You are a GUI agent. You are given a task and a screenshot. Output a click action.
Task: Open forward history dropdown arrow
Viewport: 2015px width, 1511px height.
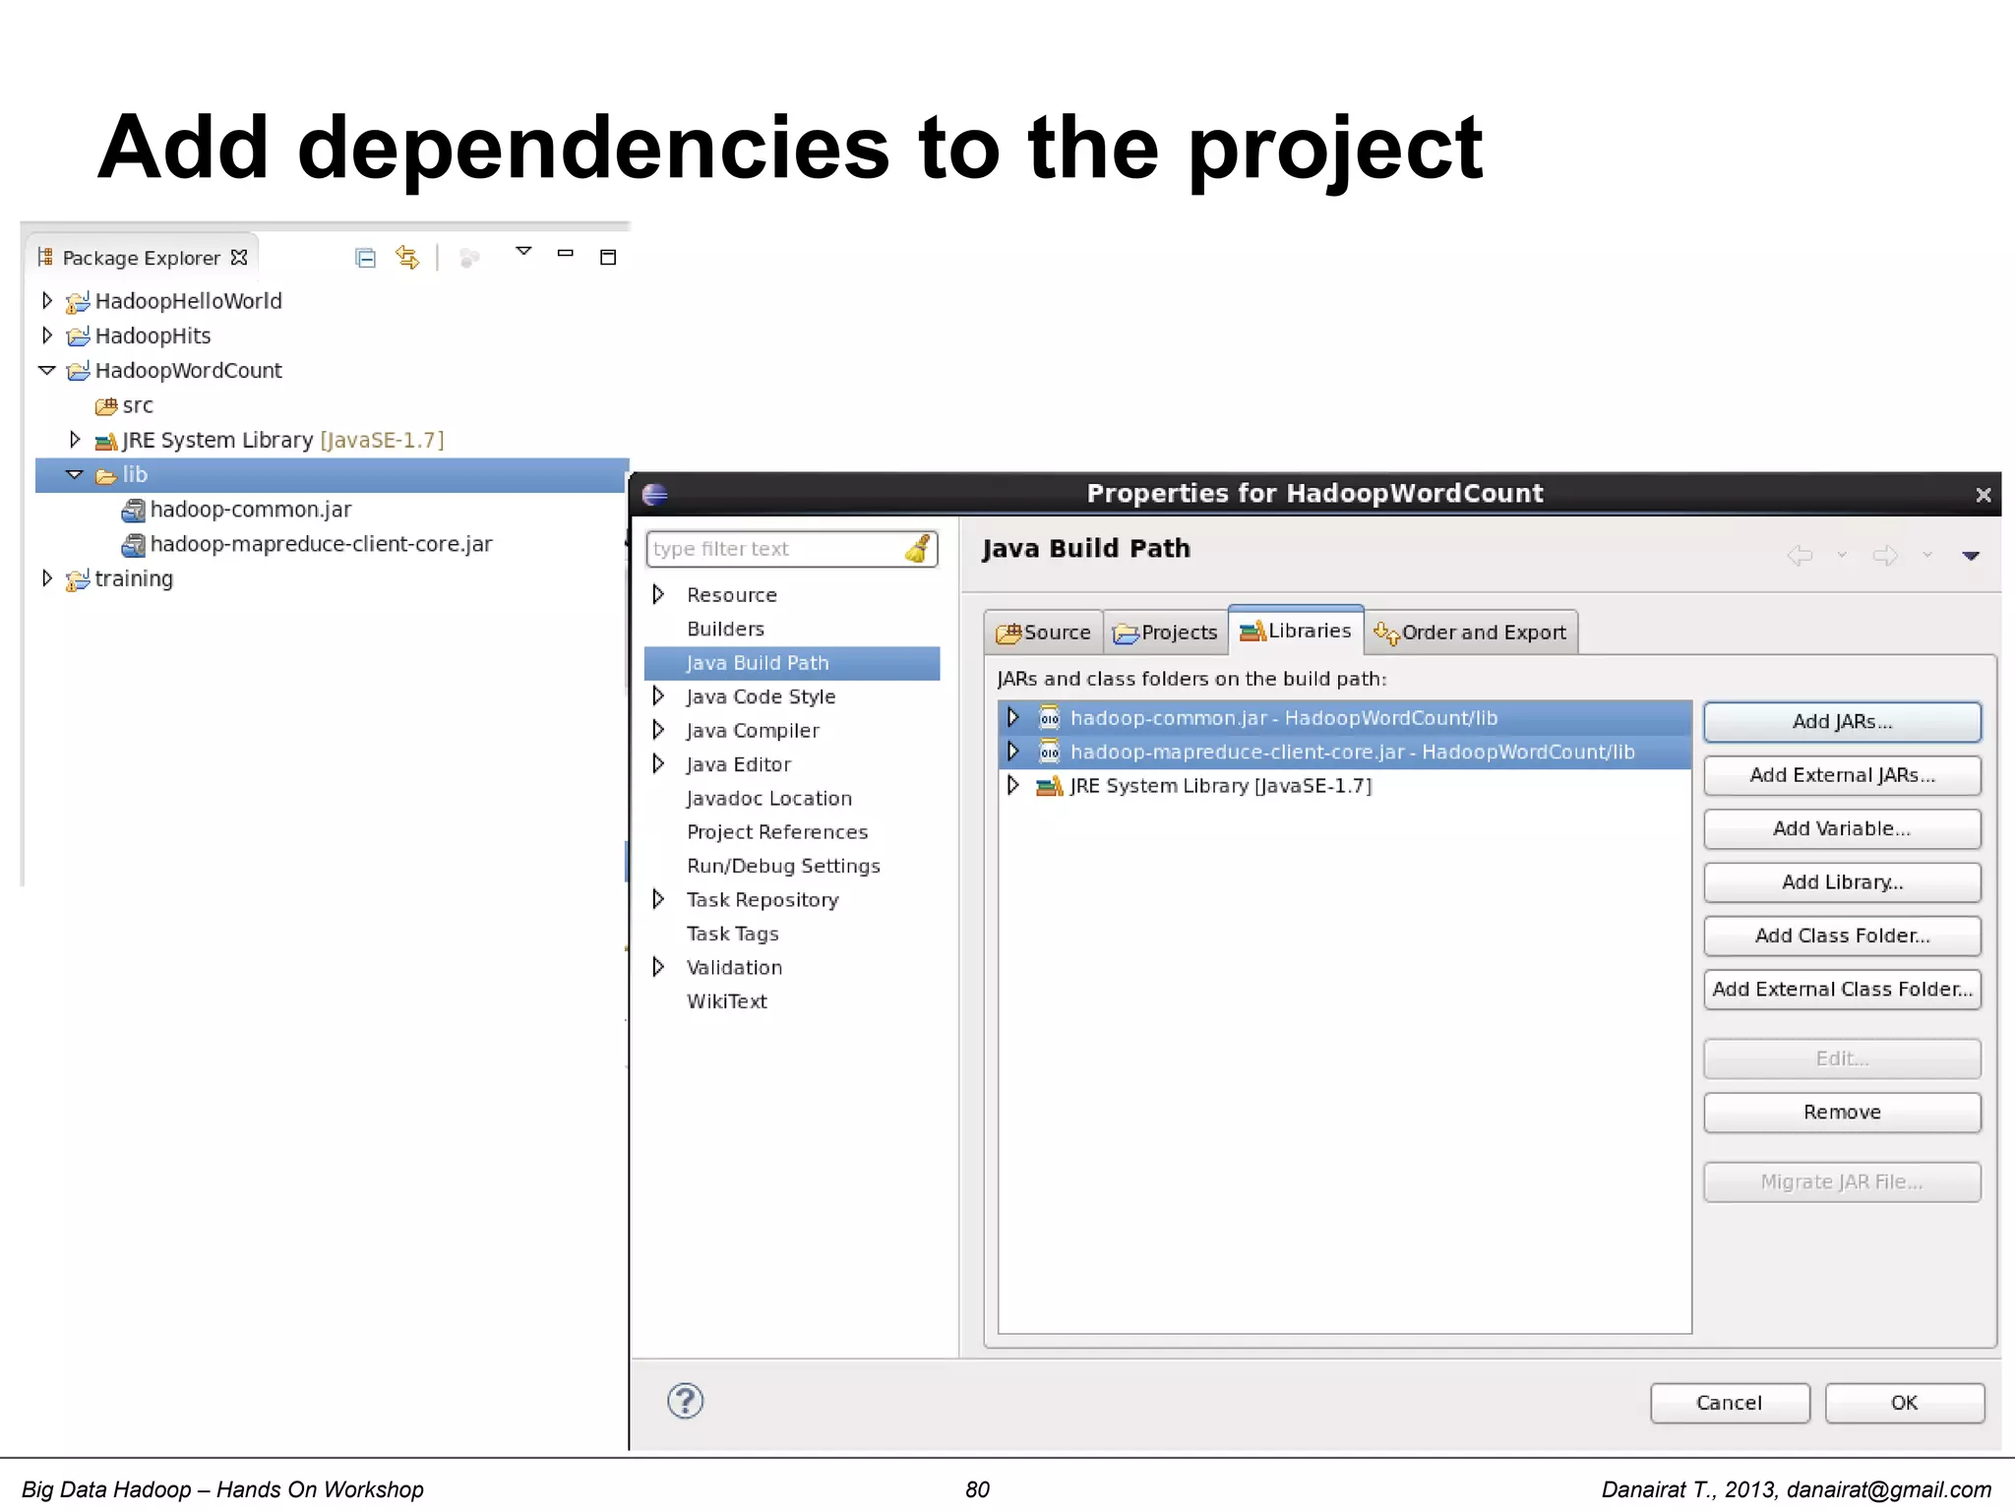(x=1927, y=556)
